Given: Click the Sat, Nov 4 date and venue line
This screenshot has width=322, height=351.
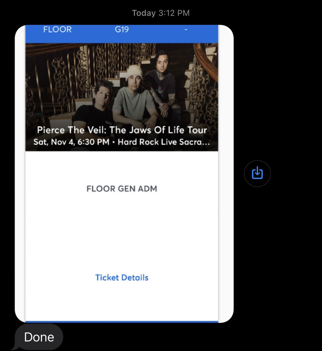Looking at the screenshot, I should coord(122,142).
